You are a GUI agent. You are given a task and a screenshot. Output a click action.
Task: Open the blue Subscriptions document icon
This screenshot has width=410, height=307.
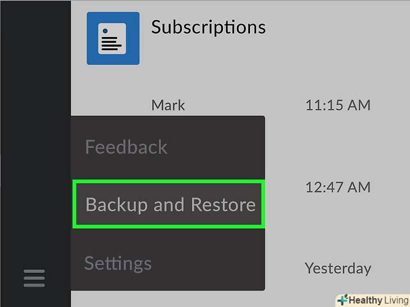(x=113, y=38)
